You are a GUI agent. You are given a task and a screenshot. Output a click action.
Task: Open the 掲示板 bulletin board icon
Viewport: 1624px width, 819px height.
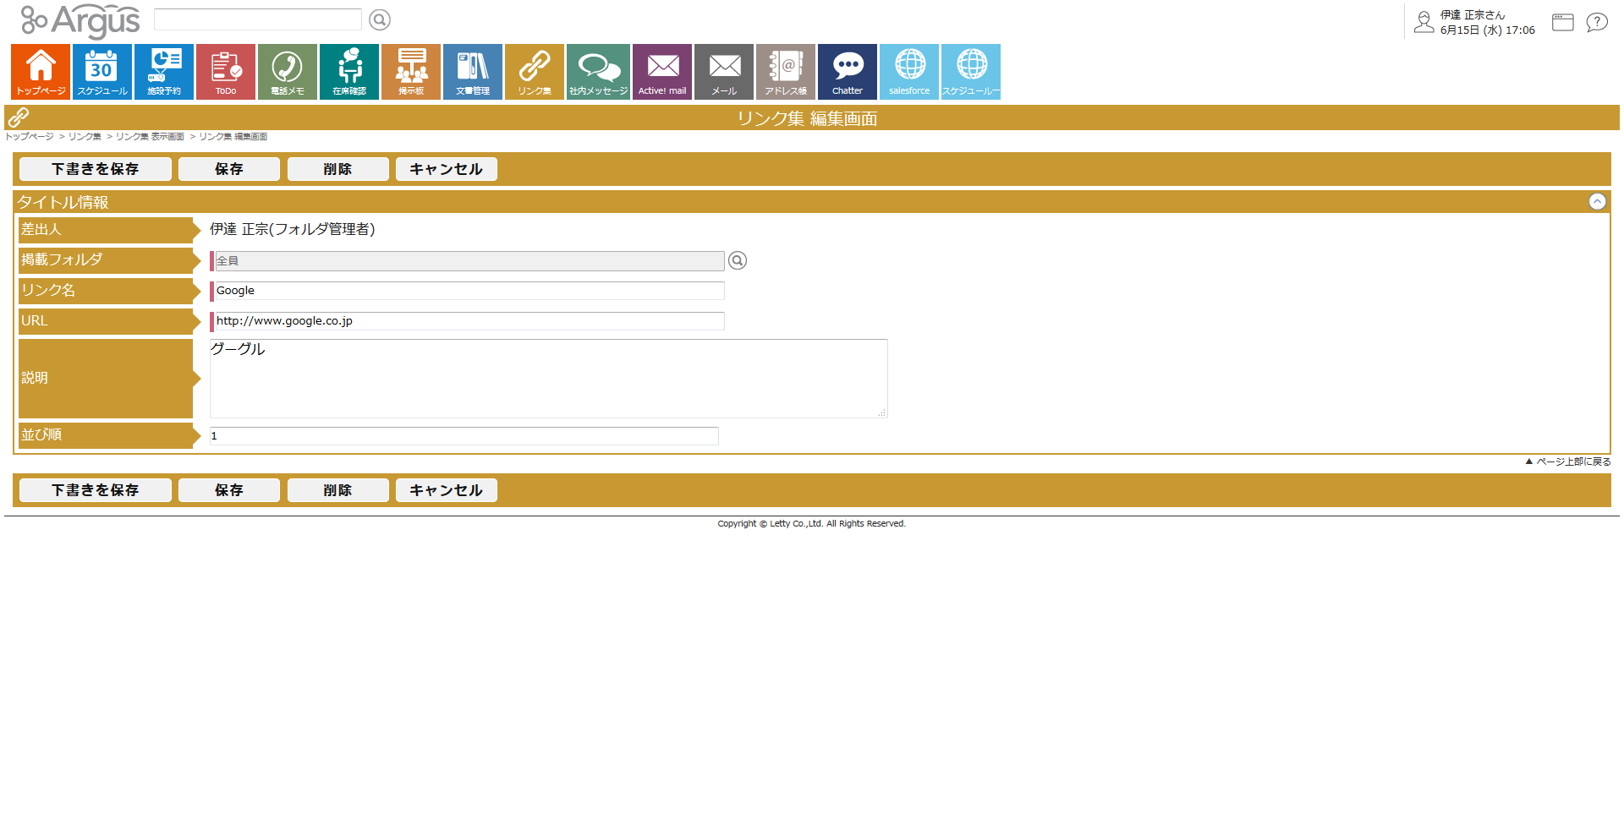tap(411, 72)
